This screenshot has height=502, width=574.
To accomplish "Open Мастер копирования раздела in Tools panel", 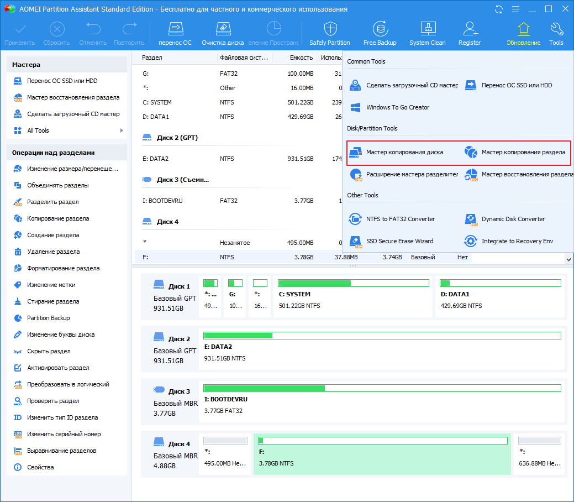I will click(x=515, y=152).
